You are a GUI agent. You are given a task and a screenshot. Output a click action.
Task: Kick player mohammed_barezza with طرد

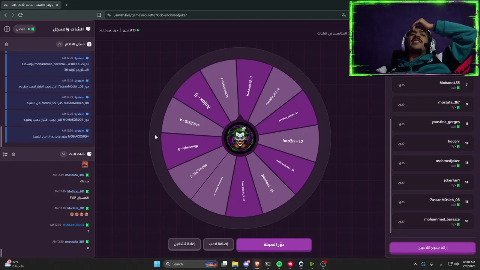[401, 221]
